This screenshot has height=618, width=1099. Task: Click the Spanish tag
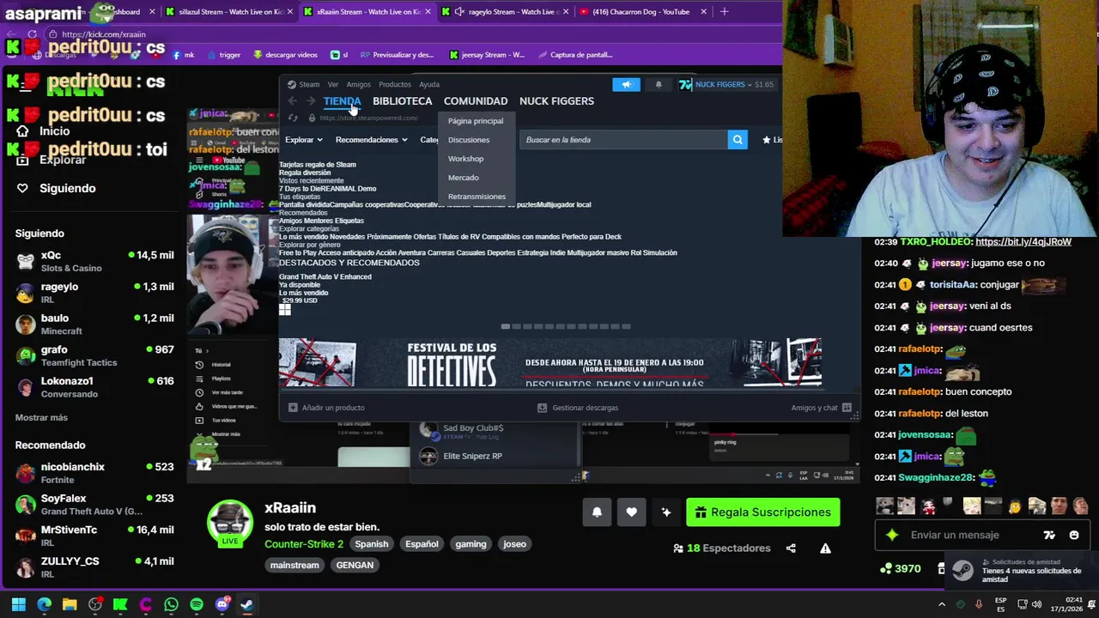click(372, 544)
